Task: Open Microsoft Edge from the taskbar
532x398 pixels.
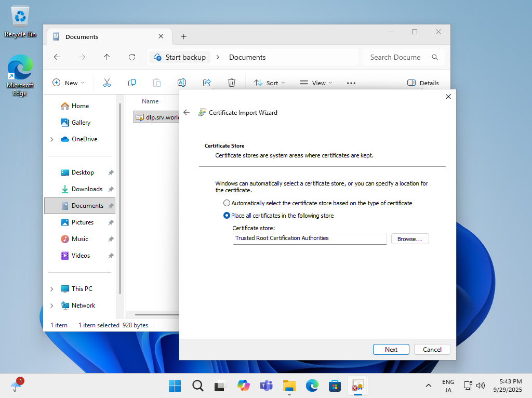Action: [x=312, y=385]
